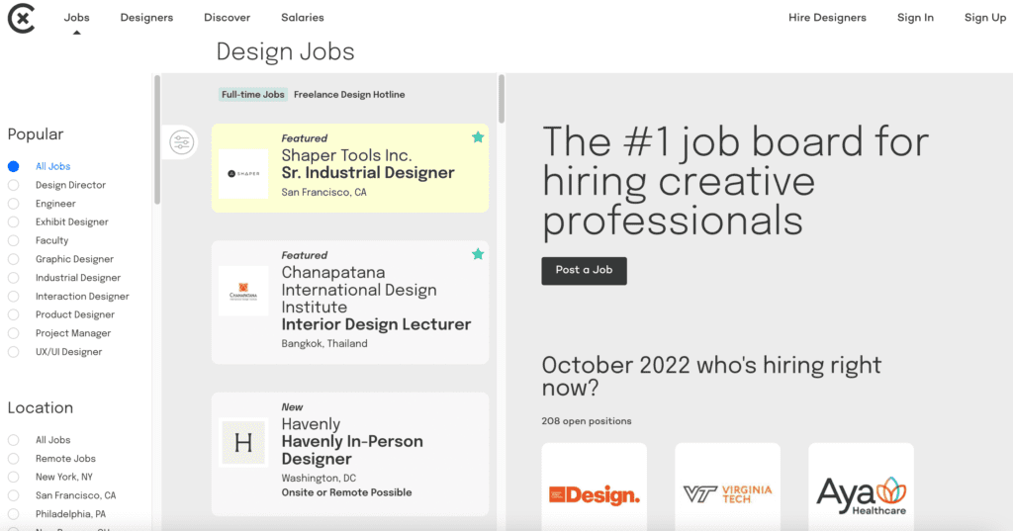
Task: Open the Interior Design Lecturer listing
Action: tap(350, 303)
